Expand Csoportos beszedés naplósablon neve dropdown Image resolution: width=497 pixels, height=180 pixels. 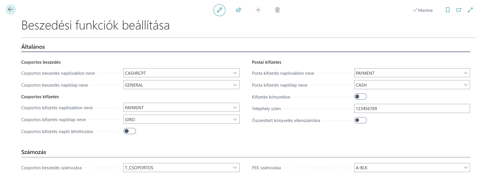[x=235, y=73]
